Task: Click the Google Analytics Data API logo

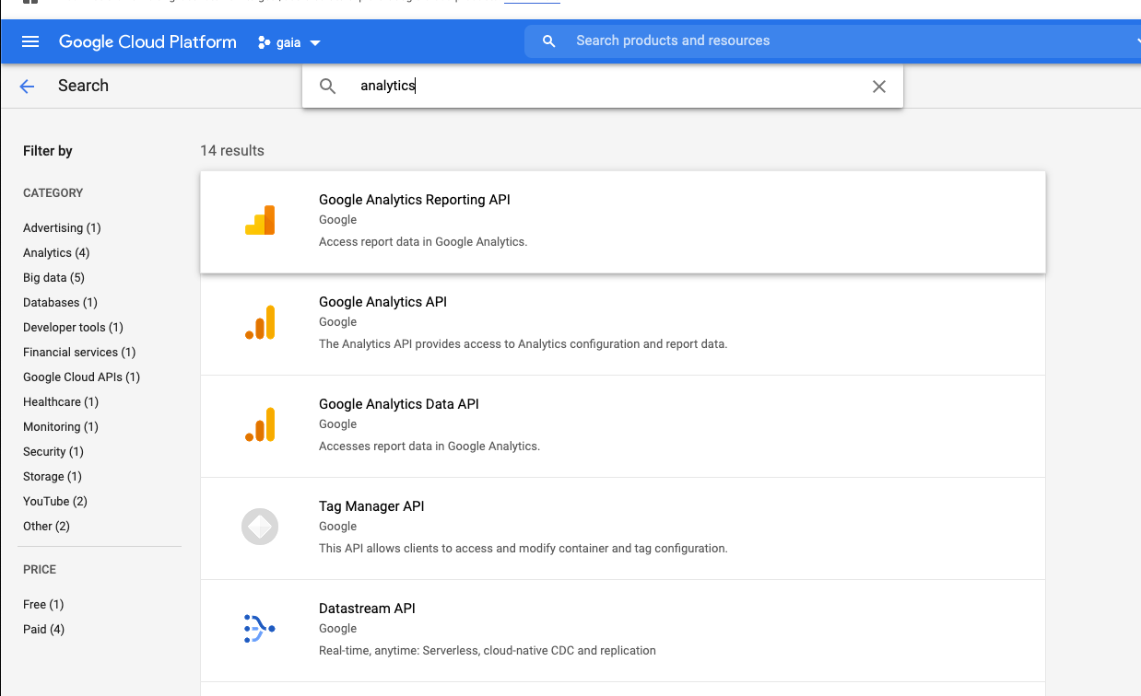Action: pos(260,425)
